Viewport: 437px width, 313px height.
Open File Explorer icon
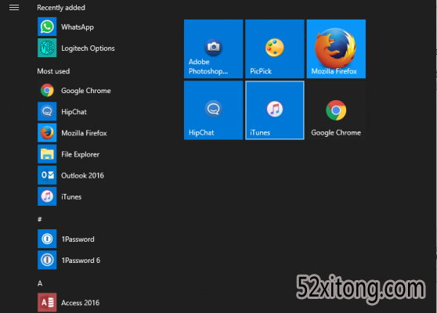[x=47, y=154]
